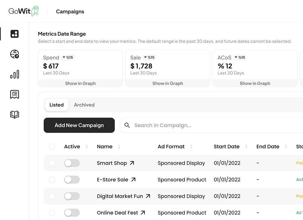Toggle the Smart Shop campaign active switch
The image size is (303, 220).
point(72,163)
